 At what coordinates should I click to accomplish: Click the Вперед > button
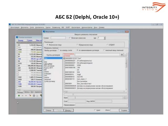[x=68, y=110]
